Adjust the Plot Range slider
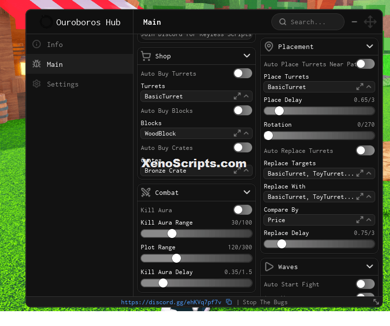This screenshot has height=326, width=390. 197,258
